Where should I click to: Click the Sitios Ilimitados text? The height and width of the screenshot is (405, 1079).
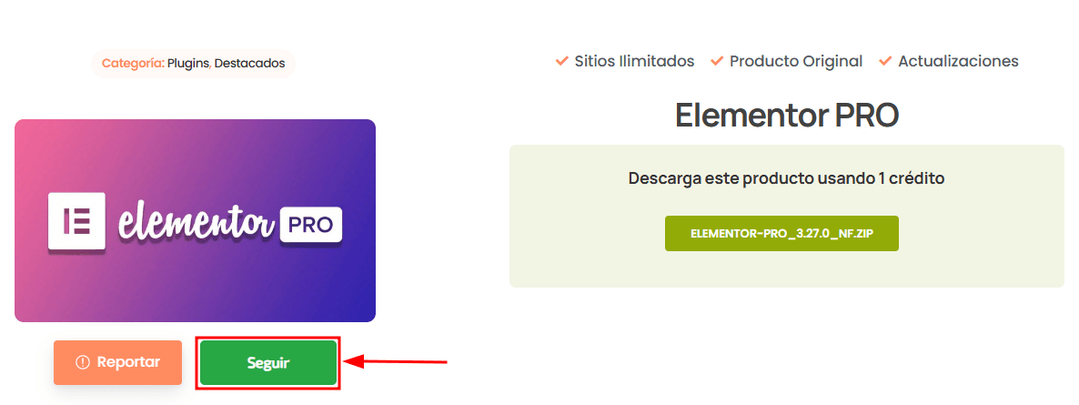pyautogui.click(x=634, y=61)
